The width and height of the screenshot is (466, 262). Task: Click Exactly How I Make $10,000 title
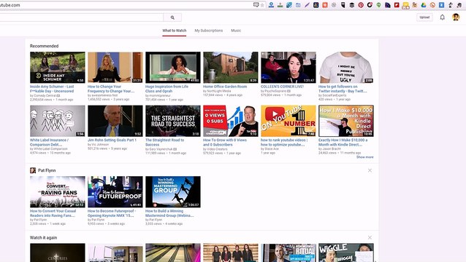343,143
